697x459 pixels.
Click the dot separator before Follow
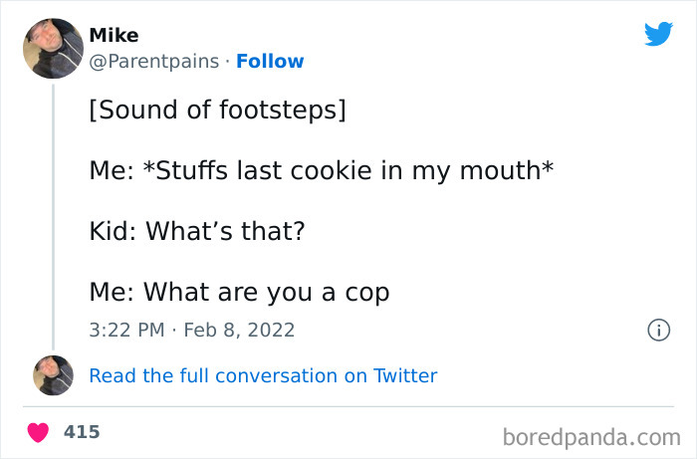[x=227, y=61]
